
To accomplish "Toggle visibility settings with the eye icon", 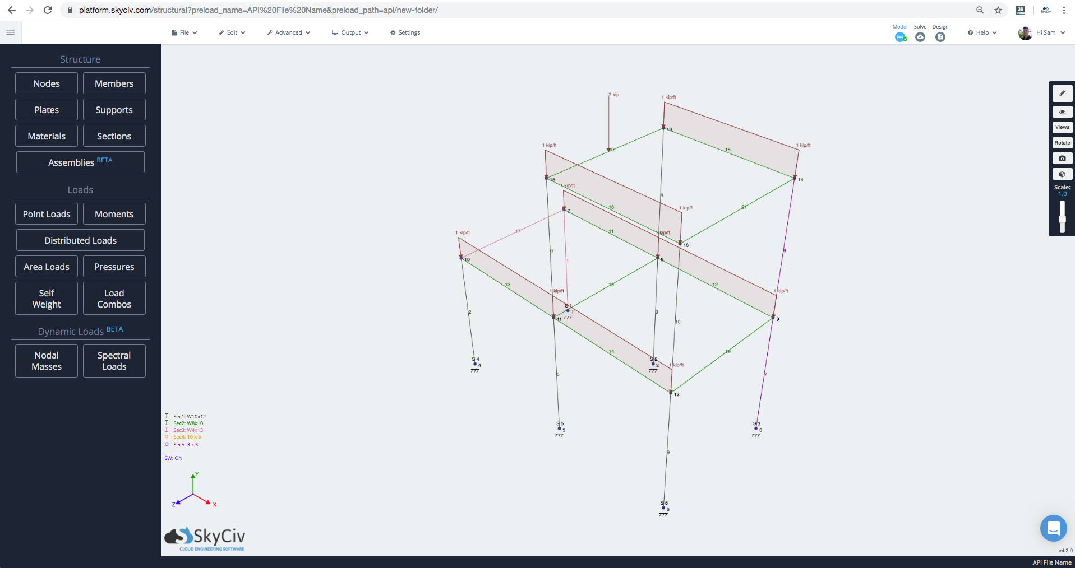I will pyautogui.click(x=1062, y=112).
